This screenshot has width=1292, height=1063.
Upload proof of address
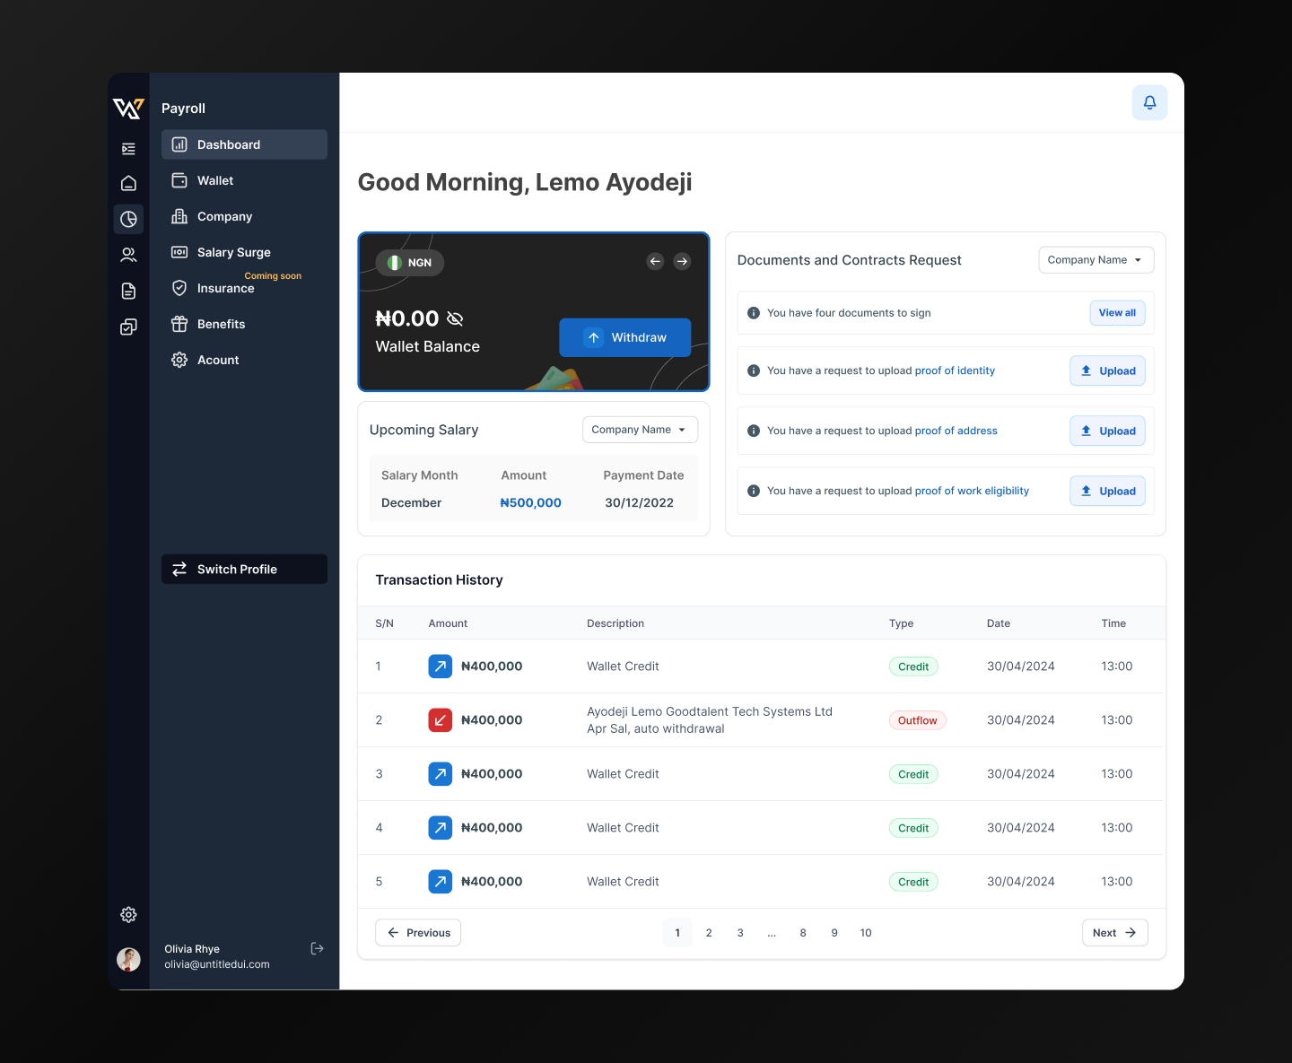click(x=1107, y=431)
